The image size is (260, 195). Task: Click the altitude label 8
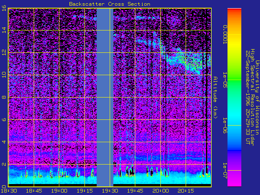(x=4, y=97)
